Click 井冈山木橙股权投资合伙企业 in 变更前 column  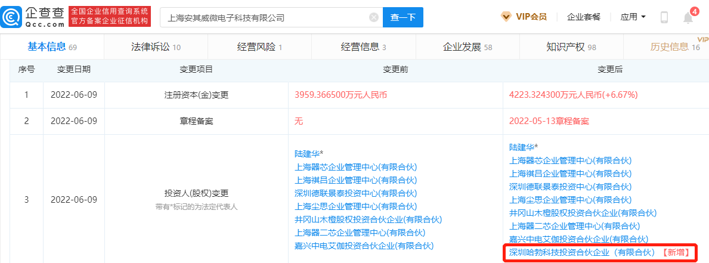click(368, 219)
